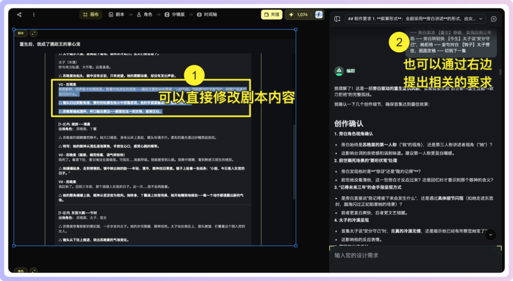Switch to the 画布 canvas tab
513x281 pixels.
pos(91,15)
